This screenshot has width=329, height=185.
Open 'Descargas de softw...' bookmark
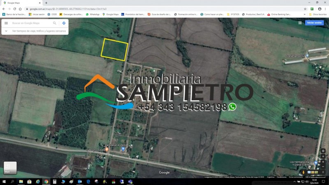[71, 14]
